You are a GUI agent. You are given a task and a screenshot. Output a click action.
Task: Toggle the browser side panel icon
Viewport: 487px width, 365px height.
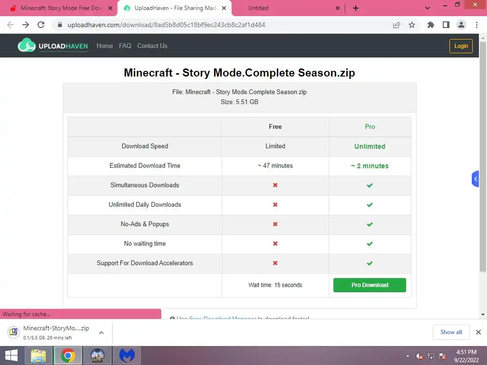pyautogui.click(x=446, y=25)
